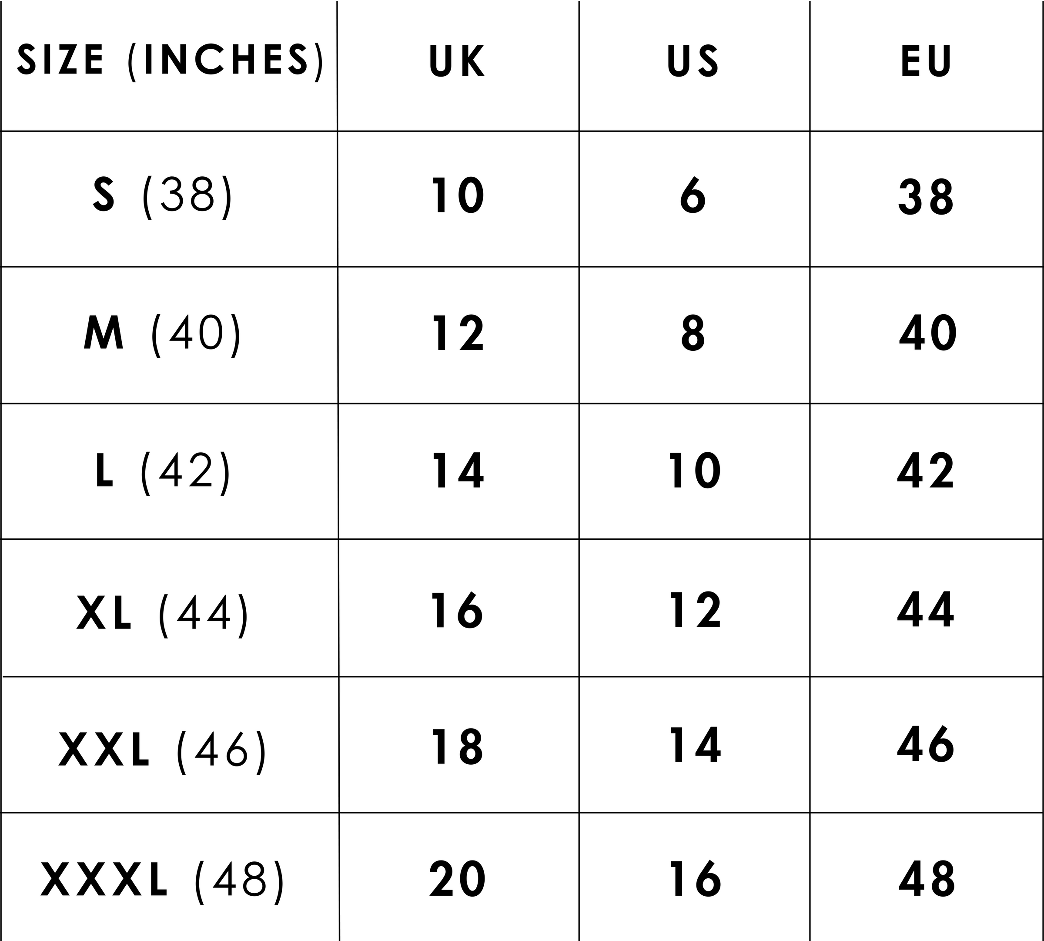Screen dimensions: 1044x941
Task: Click UK size 14 in the L row
Action: 457,470
